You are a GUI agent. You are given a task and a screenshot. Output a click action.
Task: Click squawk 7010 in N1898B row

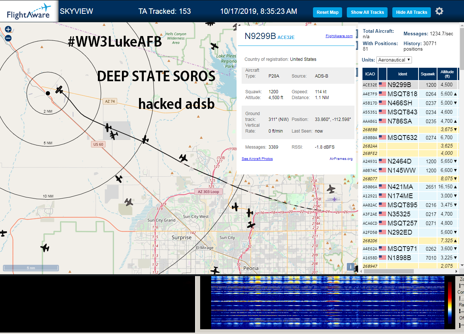[x=431, y=258]
